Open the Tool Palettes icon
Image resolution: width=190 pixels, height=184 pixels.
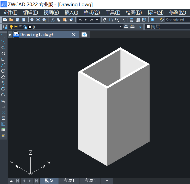(144, 20)
